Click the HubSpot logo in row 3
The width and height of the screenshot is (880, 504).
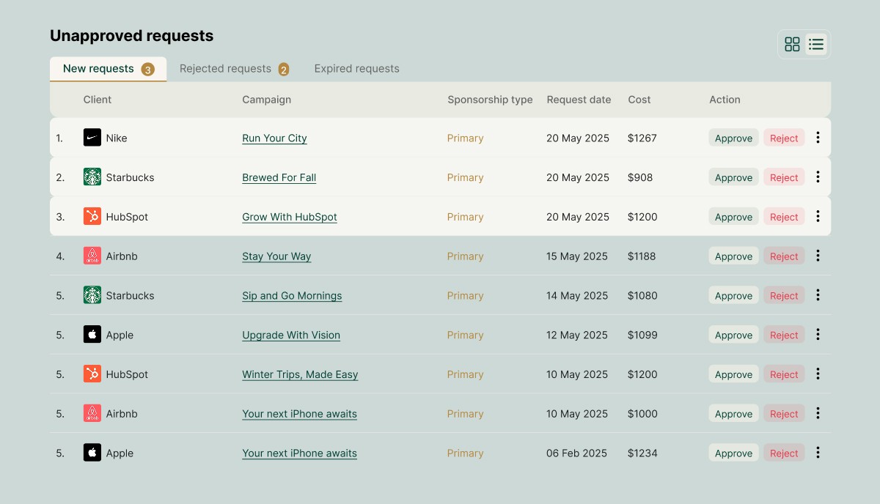(92, 216)
